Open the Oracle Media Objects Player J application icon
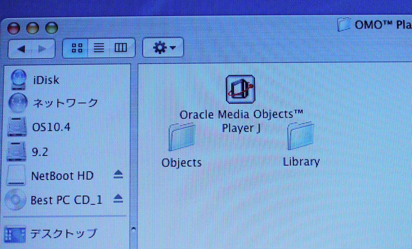This screenshot has height=249, width=412. pos(240,89)
